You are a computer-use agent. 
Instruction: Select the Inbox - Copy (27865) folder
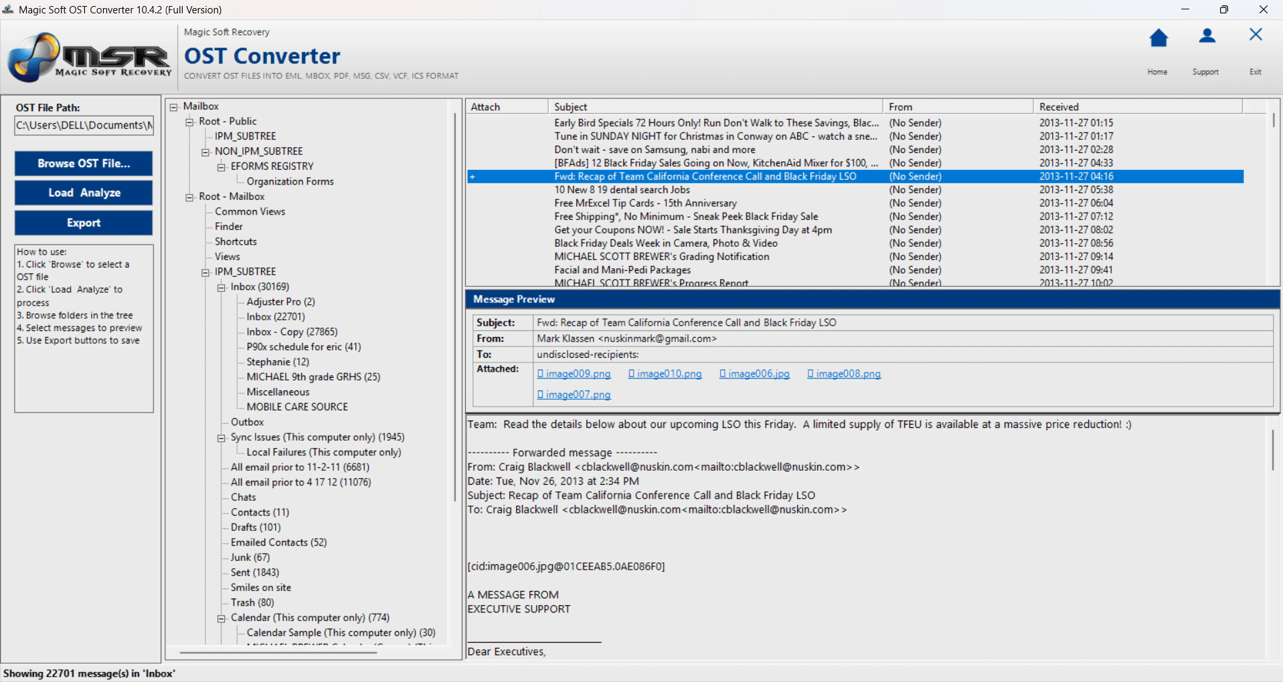pos(292,332)
